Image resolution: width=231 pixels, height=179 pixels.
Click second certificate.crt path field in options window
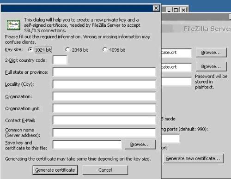[176, 67]
